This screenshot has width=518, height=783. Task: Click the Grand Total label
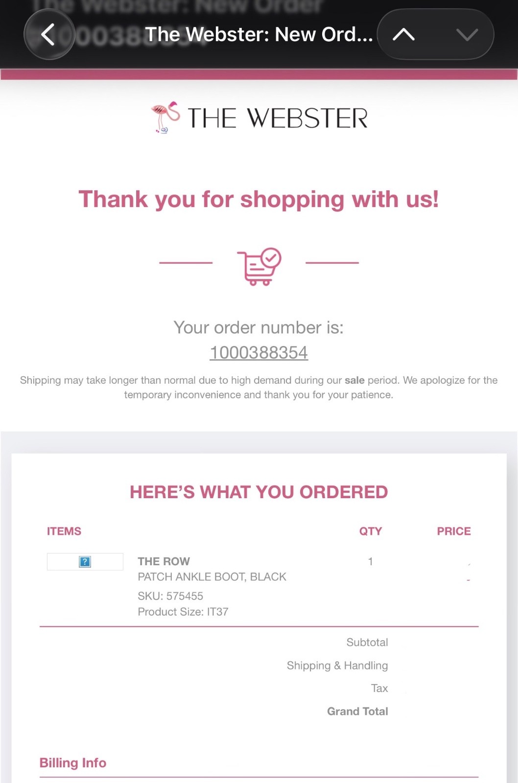pyautogui.click(x=357, y=712)
